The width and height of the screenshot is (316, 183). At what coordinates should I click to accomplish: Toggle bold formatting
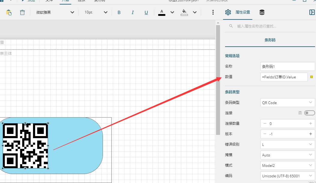119,13
